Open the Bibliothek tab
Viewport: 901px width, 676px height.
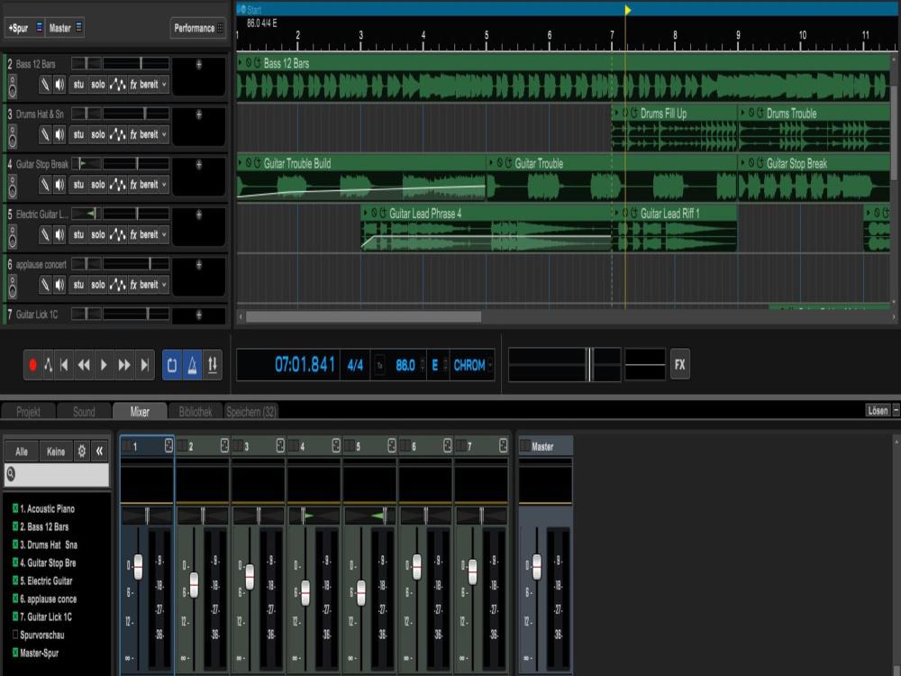tap(196, 412)
